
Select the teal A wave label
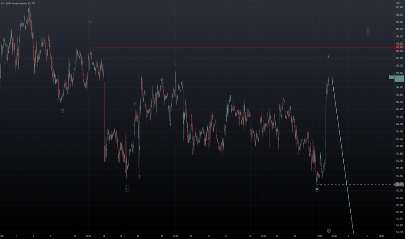click(x=135, y=103)
